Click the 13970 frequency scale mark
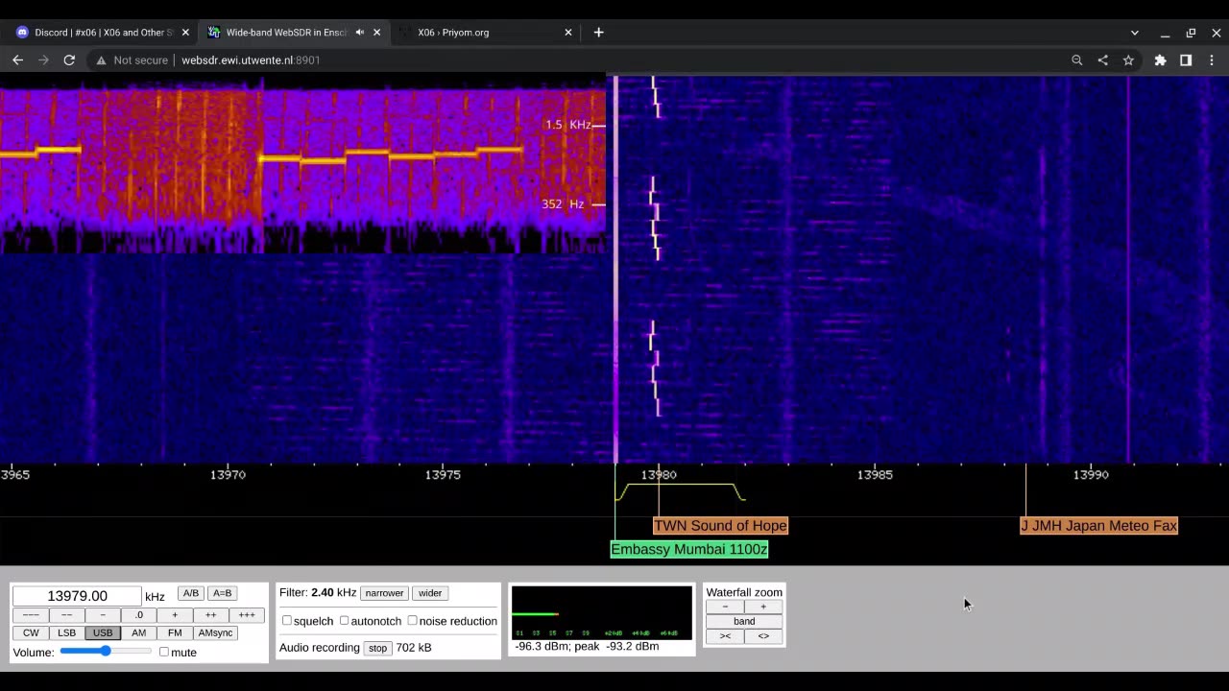Image resolution: width=1229 pixels, height=691 pixels. (228, 474)
